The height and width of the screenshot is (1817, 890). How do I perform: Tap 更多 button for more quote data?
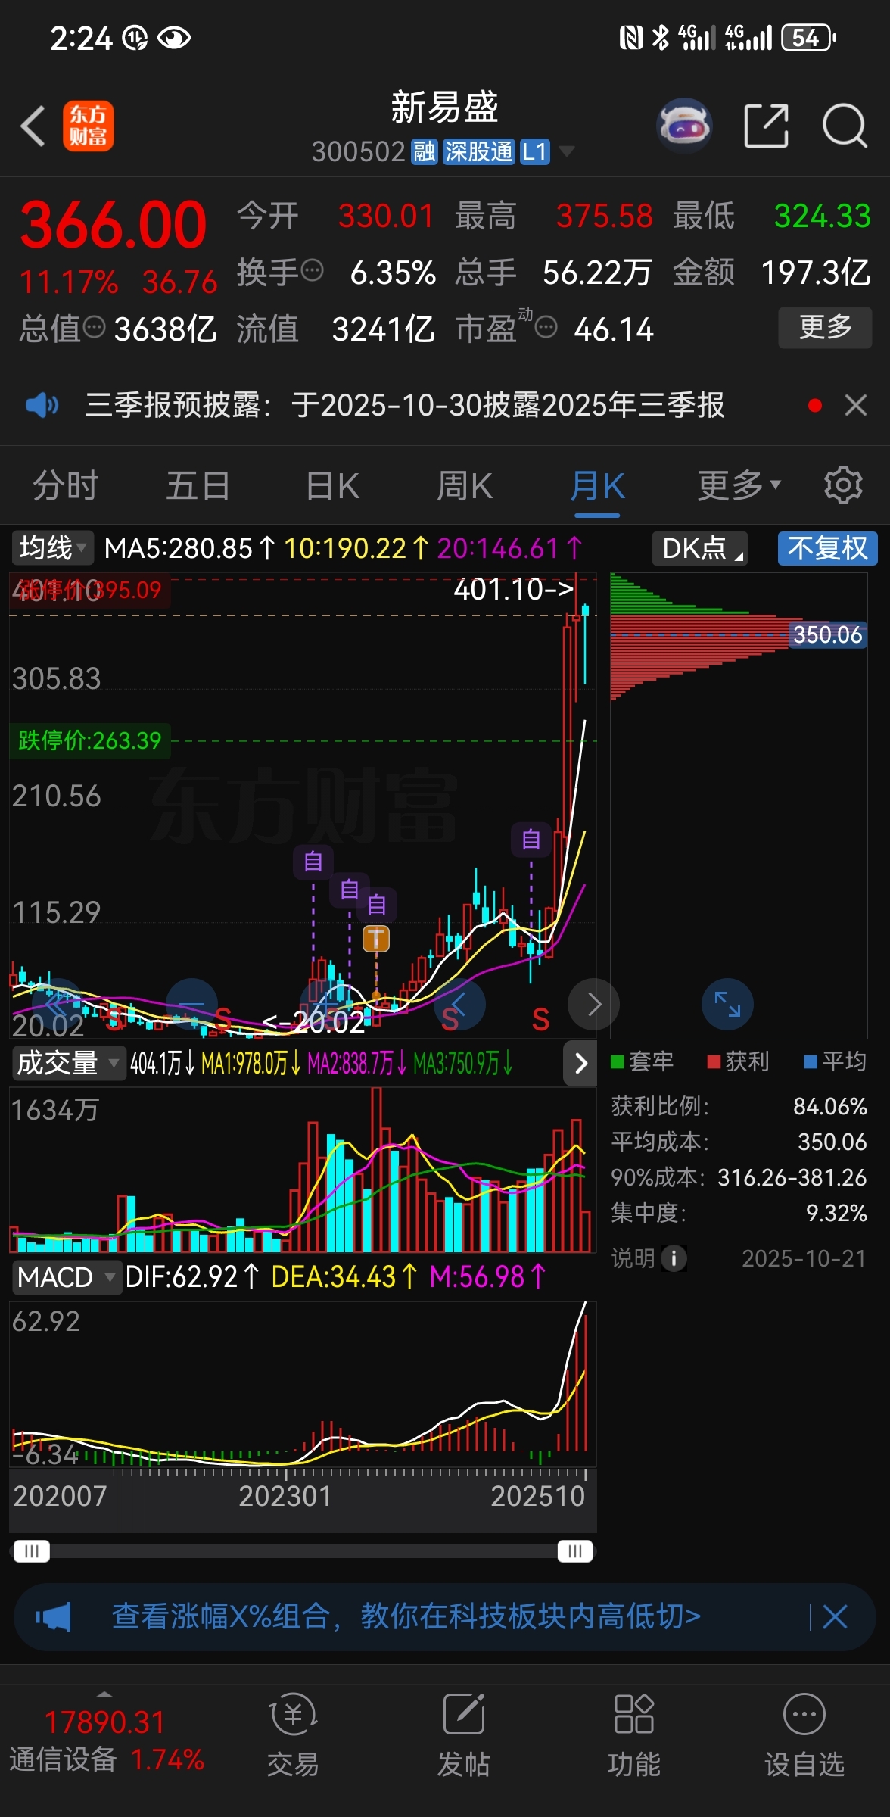(x=825, y=327)
